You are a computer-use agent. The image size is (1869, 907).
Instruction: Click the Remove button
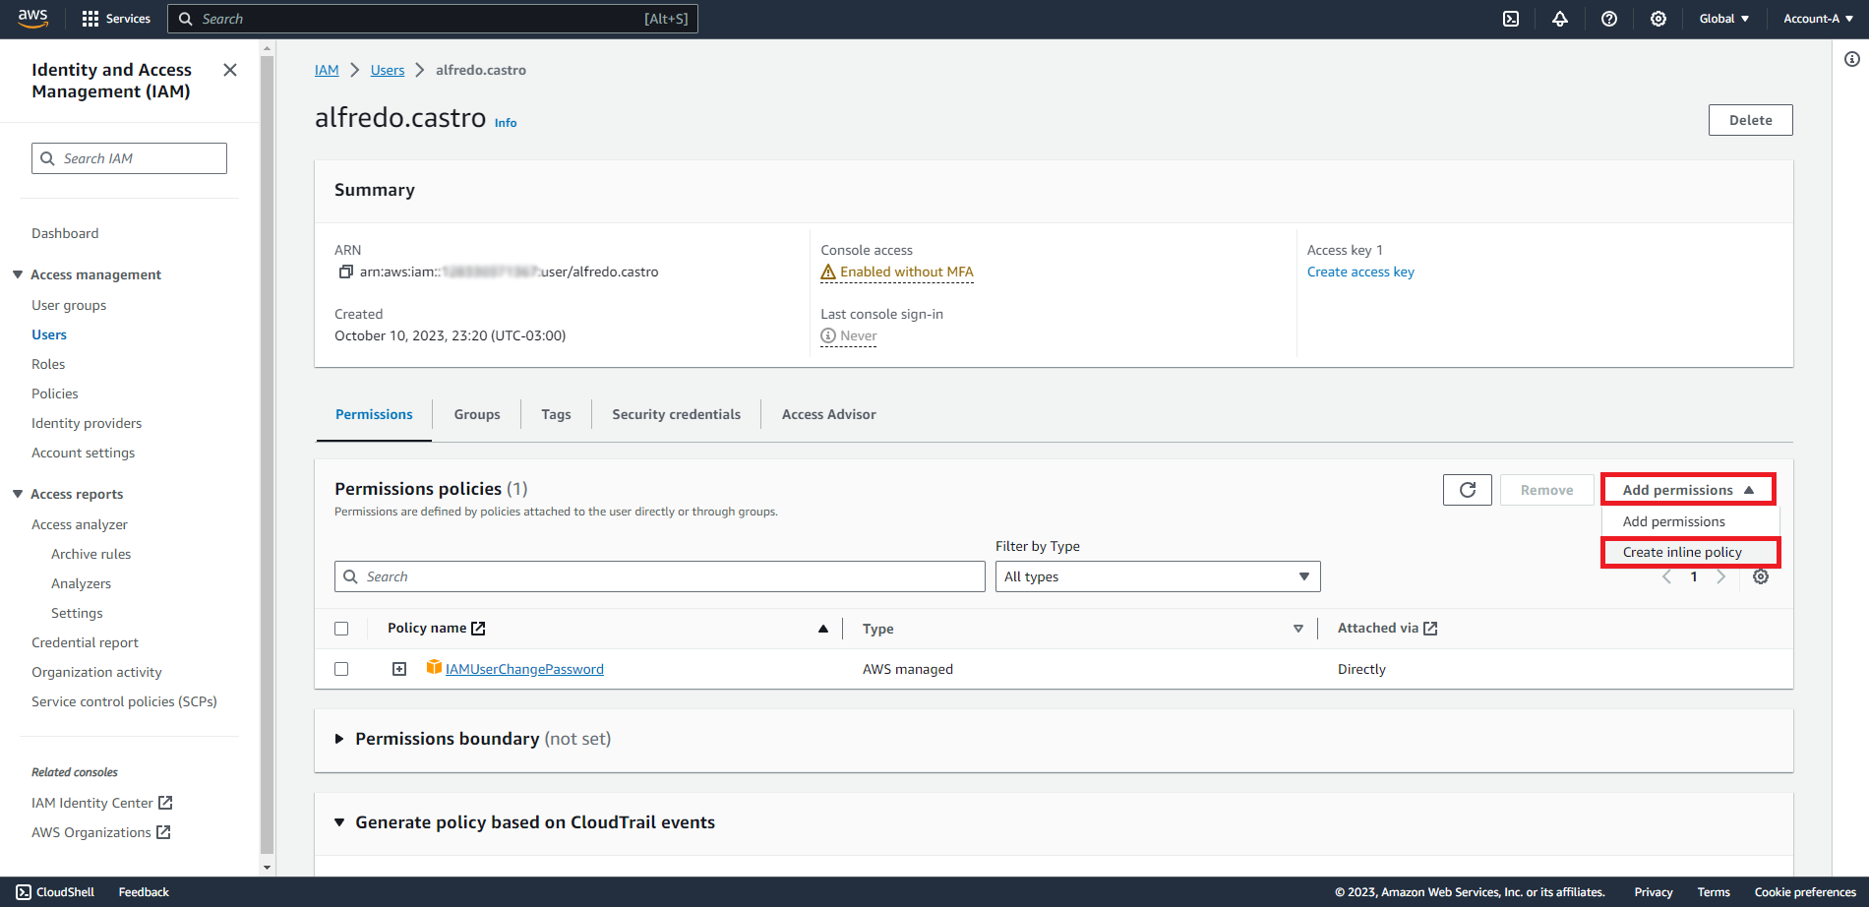coord(1546,490)
